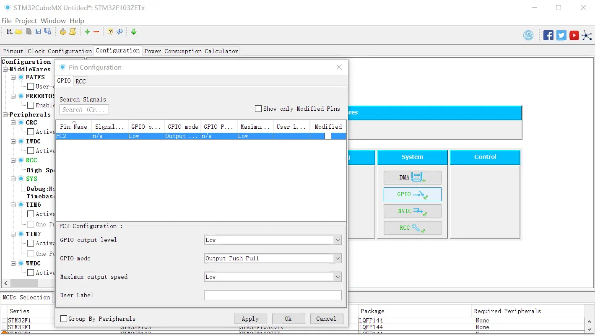Click the Apply button
595x335 pixels.
pos(250,319)
